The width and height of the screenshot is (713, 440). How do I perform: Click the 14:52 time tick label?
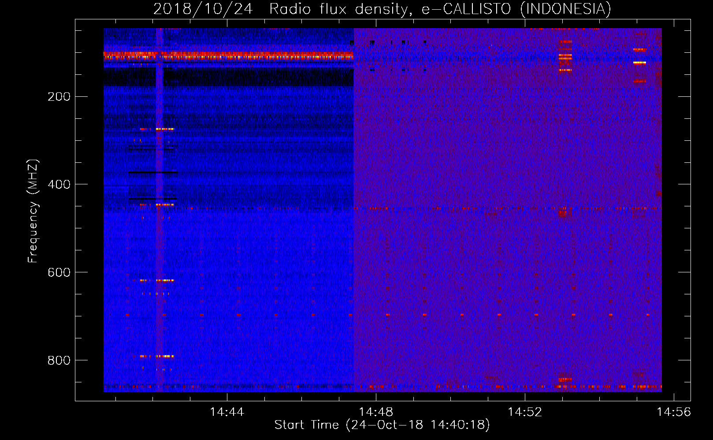[525, 412]
